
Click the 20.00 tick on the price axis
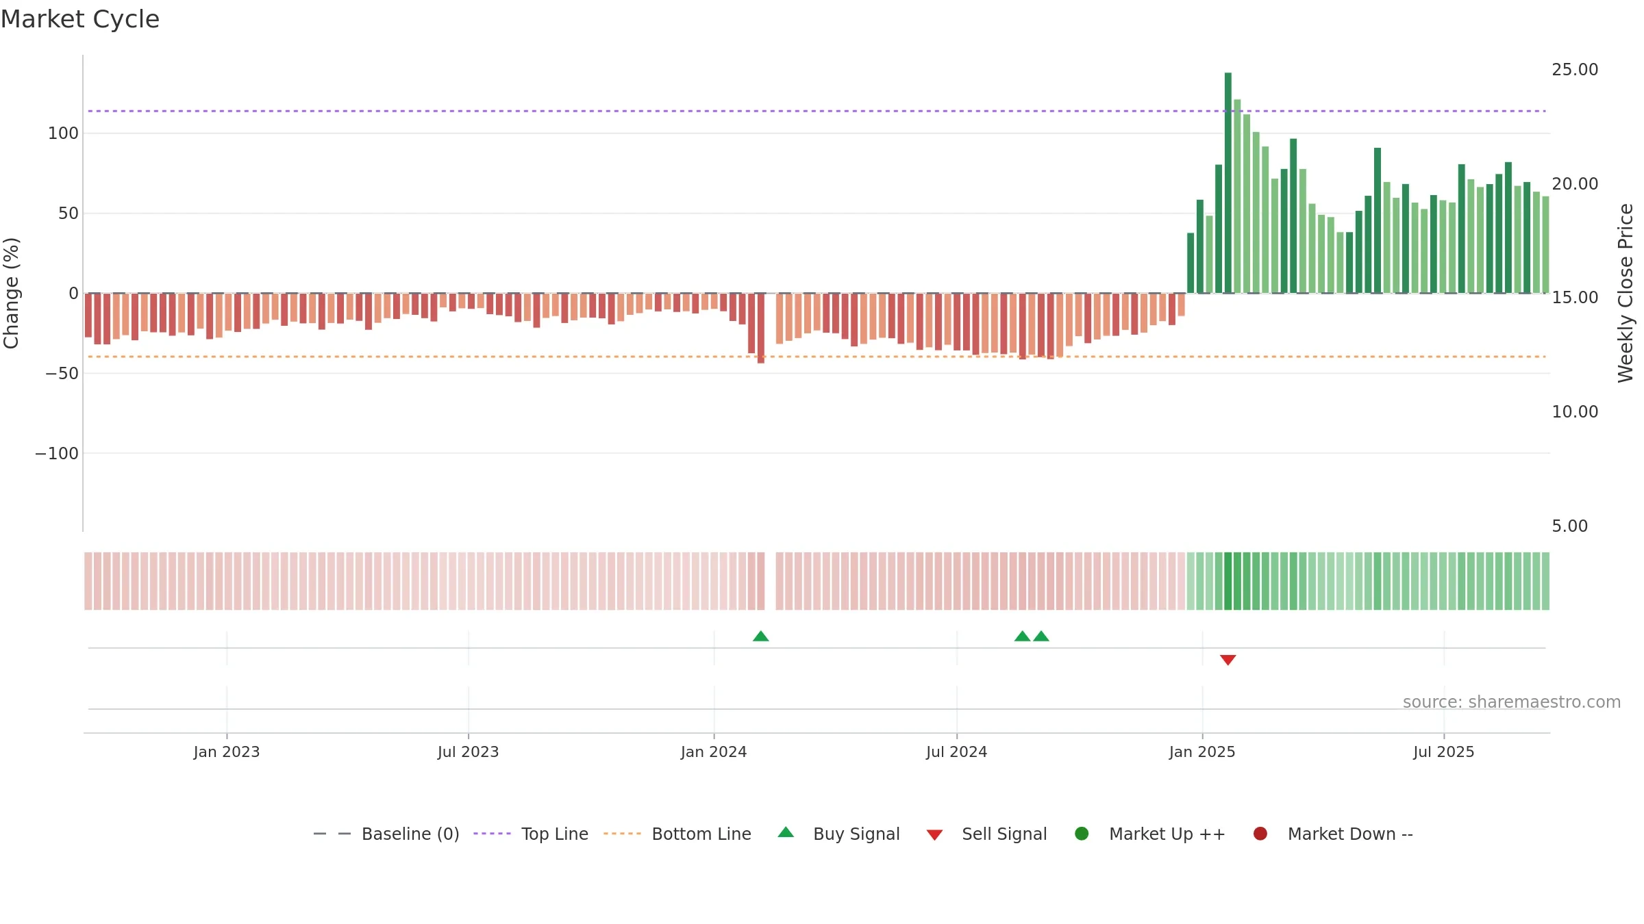tap(1575, 184)
